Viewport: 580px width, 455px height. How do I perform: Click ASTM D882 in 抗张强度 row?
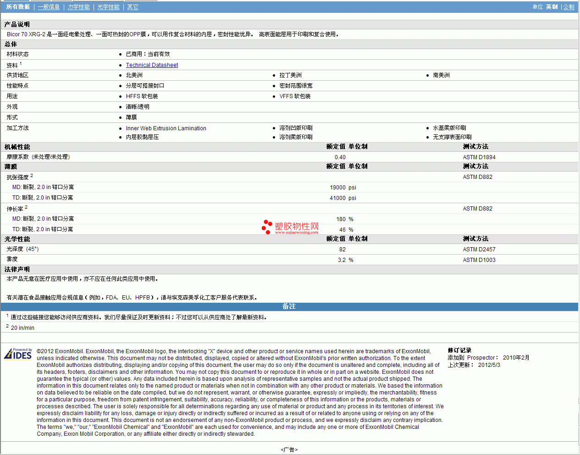[478, 177]
